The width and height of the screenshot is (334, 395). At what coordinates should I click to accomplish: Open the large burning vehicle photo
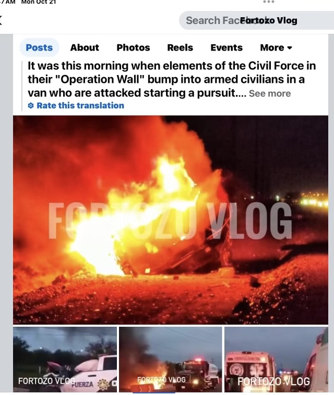[171, 220]
